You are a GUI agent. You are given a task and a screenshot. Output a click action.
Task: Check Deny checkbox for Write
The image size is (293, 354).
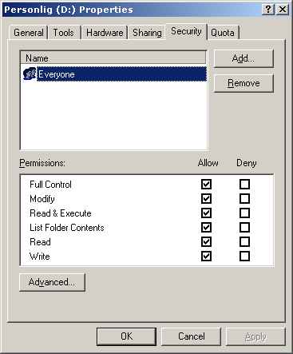(x=244, y=256)
